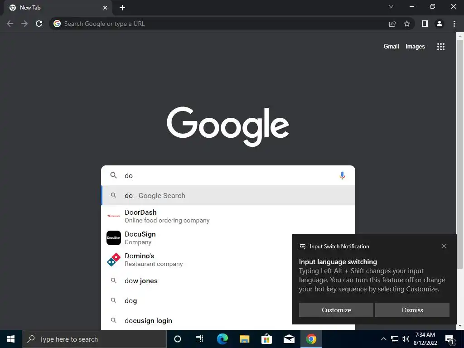Click the page vertical scrollbar
Image resolution: width=464 pixels, height=348 pixels.
tap(460, 154)
